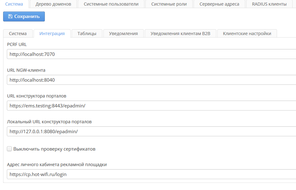Enable Выключить проверку сертификатов checkbox
Image resolution: width=296 pixels, height=190 pixels.
click(9, 149)
